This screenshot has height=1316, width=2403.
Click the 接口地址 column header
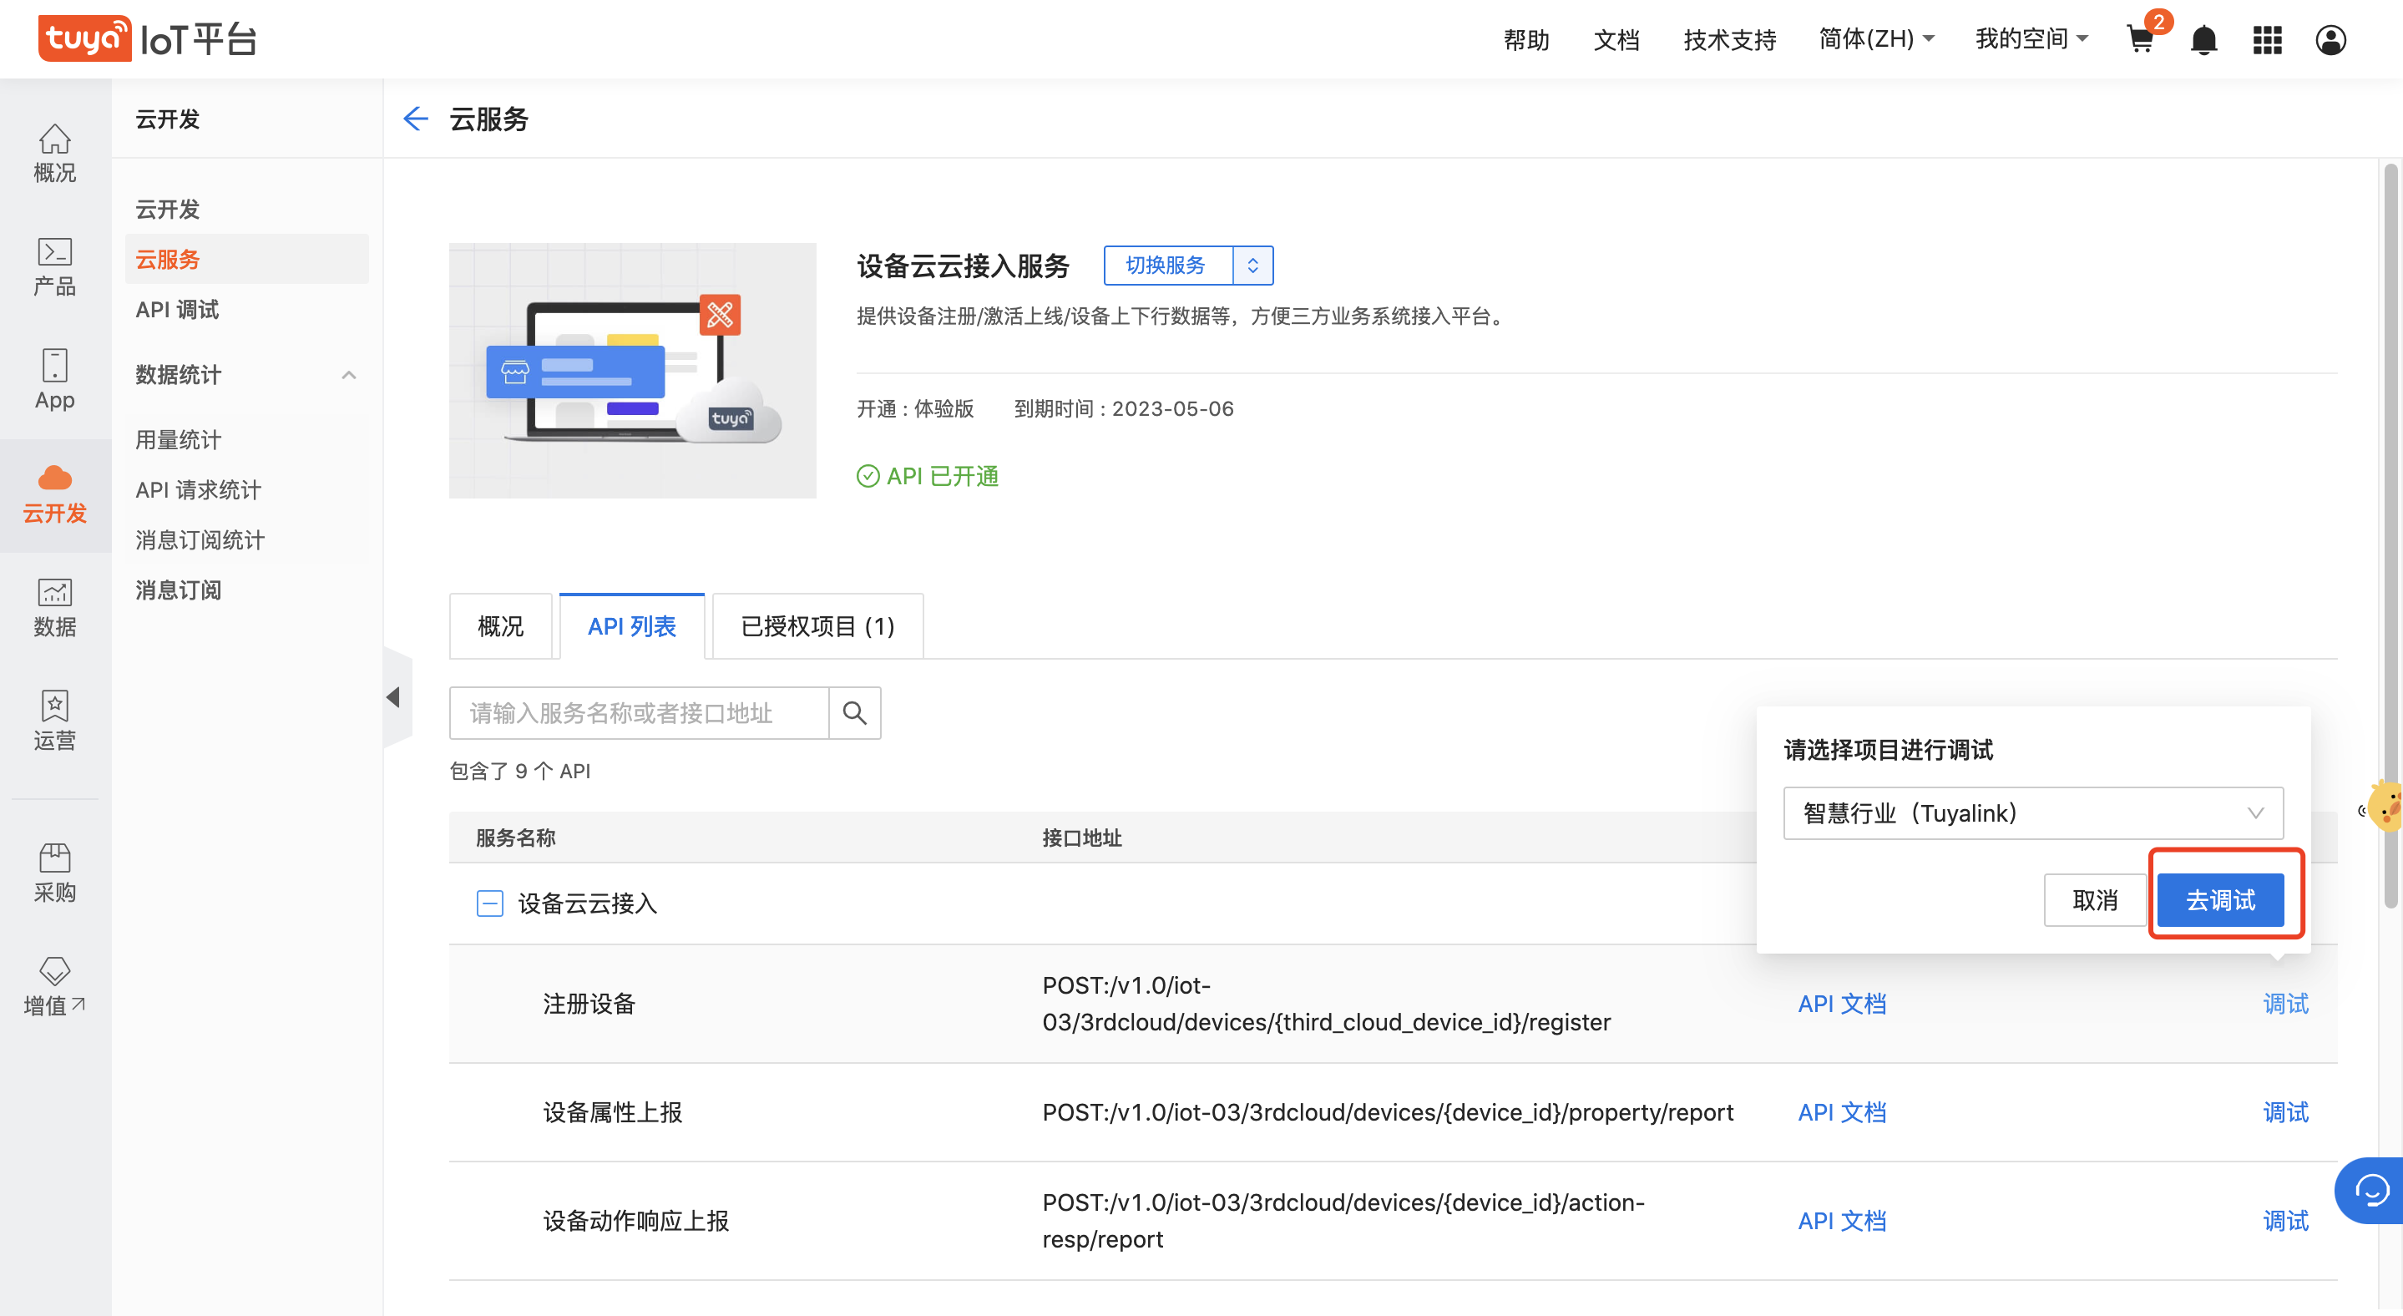[x=1082, y=838]
